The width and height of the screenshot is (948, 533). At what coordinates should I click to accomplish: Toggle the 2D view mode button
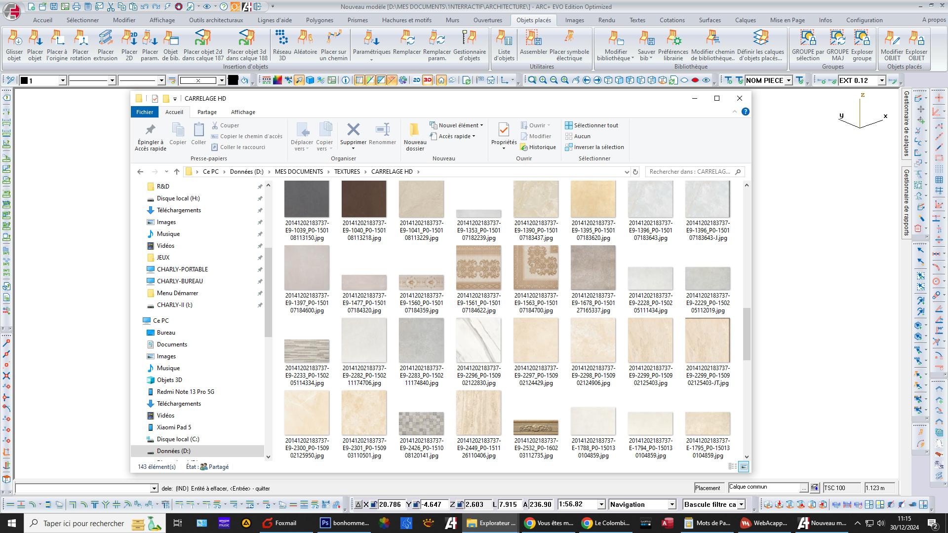pyautogui.click(x=416, y=80)
